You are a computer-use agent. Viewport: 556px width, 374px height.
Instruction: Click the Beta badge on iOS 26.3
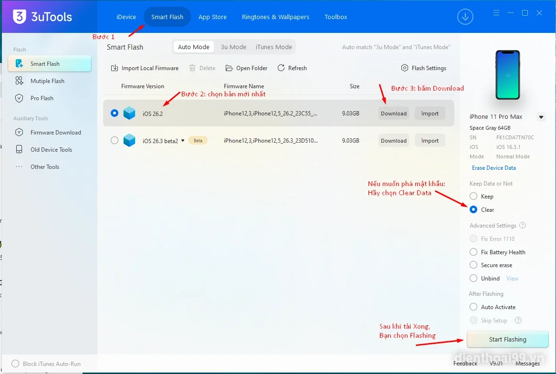[198, 141]
